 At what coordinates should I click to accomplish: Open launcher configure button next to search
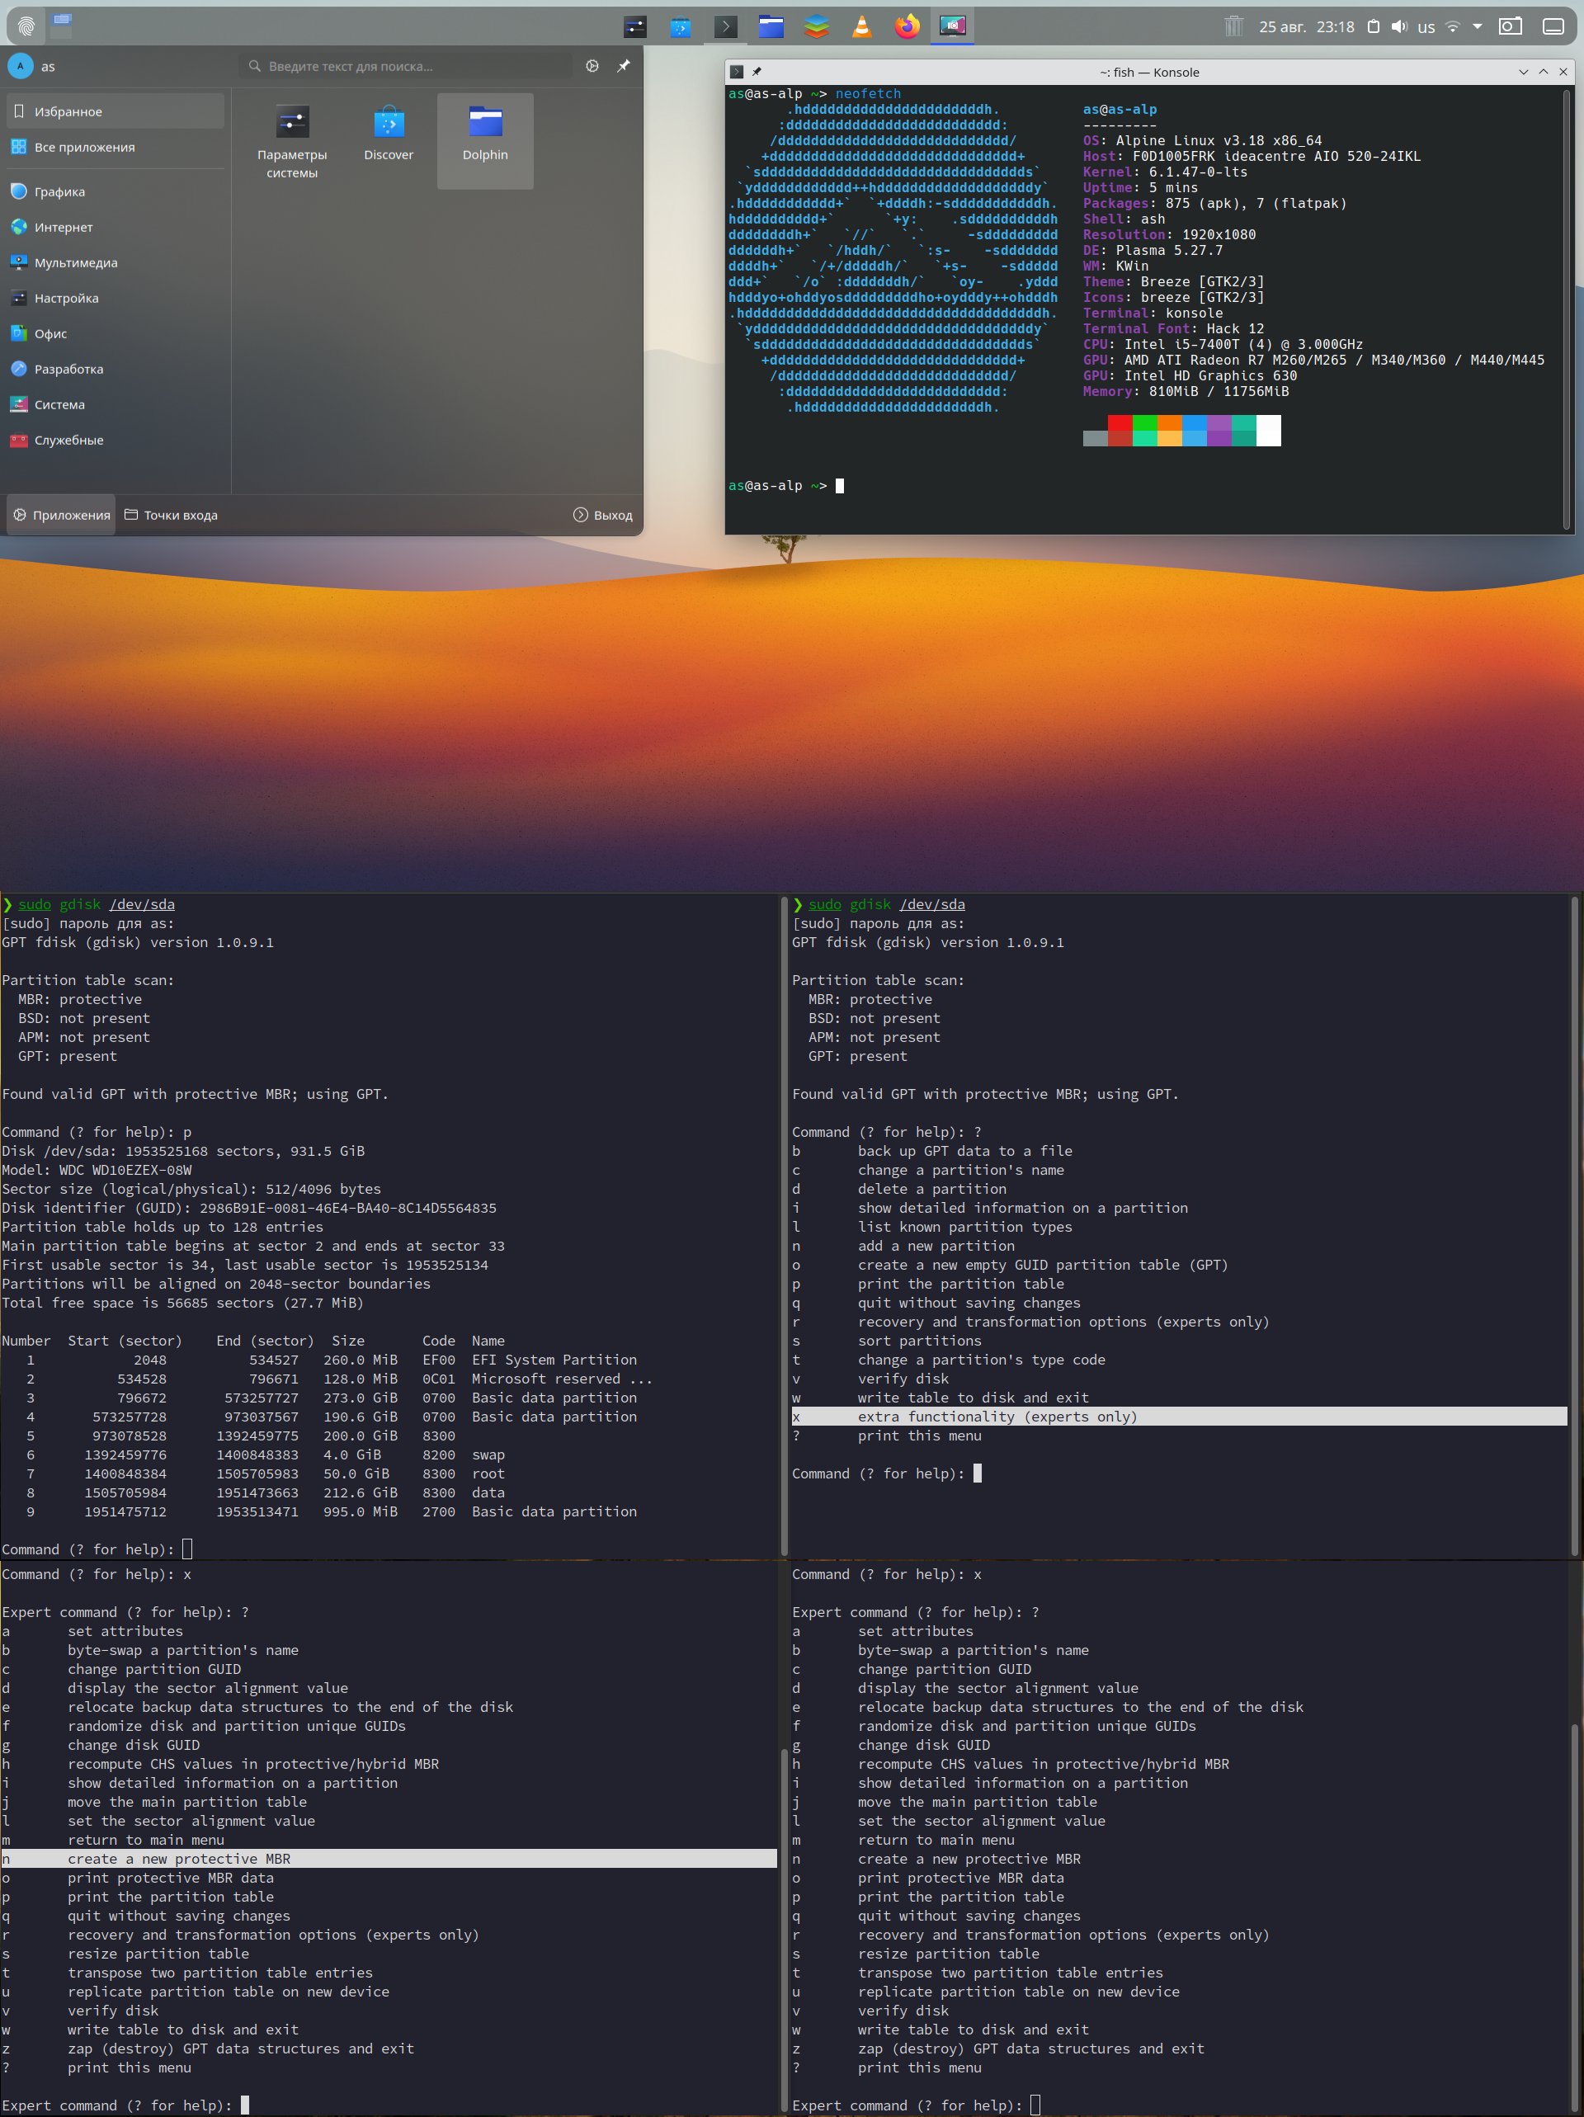592,66
